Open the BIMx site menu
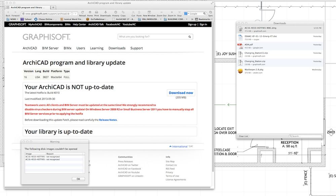 pyautogui.click(x=68, y=48)
